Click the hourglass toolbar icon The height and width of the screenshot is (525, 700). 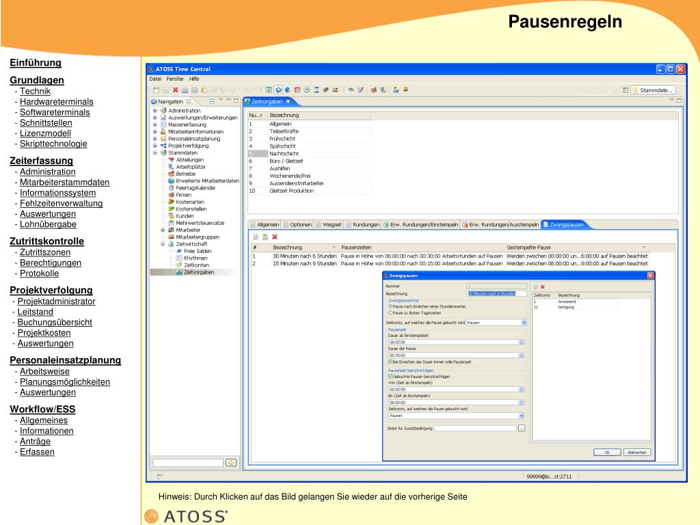[x=316, y=90]
